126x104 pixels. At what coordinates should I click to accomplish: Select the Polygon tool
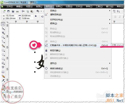[x=3, y=59]
